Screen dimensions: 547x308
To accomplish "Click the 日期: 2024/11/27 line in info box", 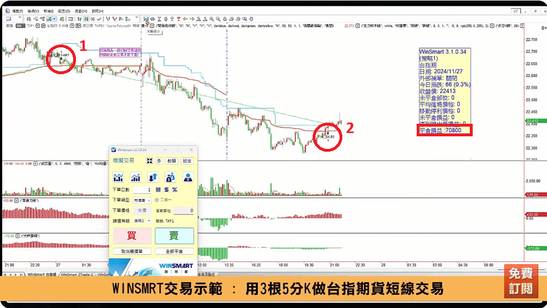I will (x=441, y=71).
